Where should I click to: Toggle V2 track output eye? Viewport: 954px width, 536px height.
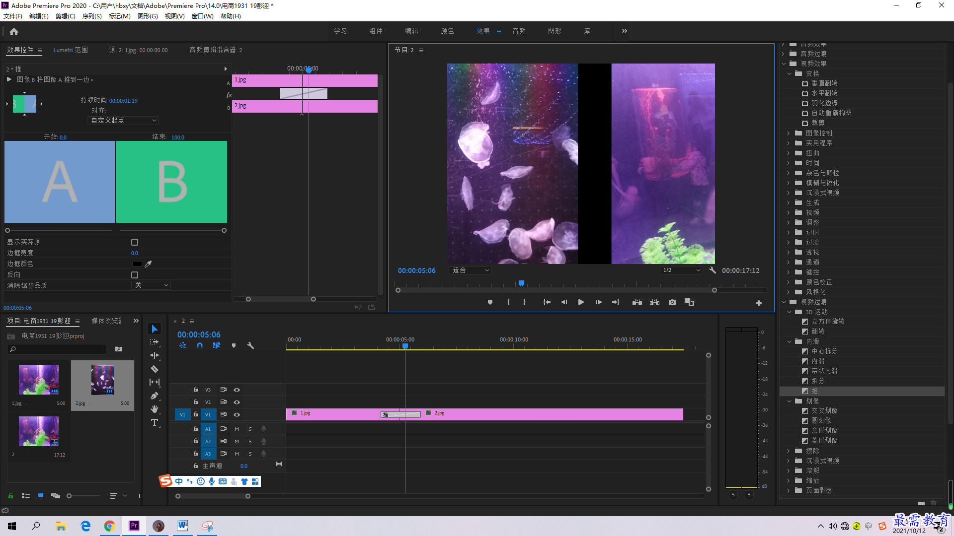coord(237,402)
